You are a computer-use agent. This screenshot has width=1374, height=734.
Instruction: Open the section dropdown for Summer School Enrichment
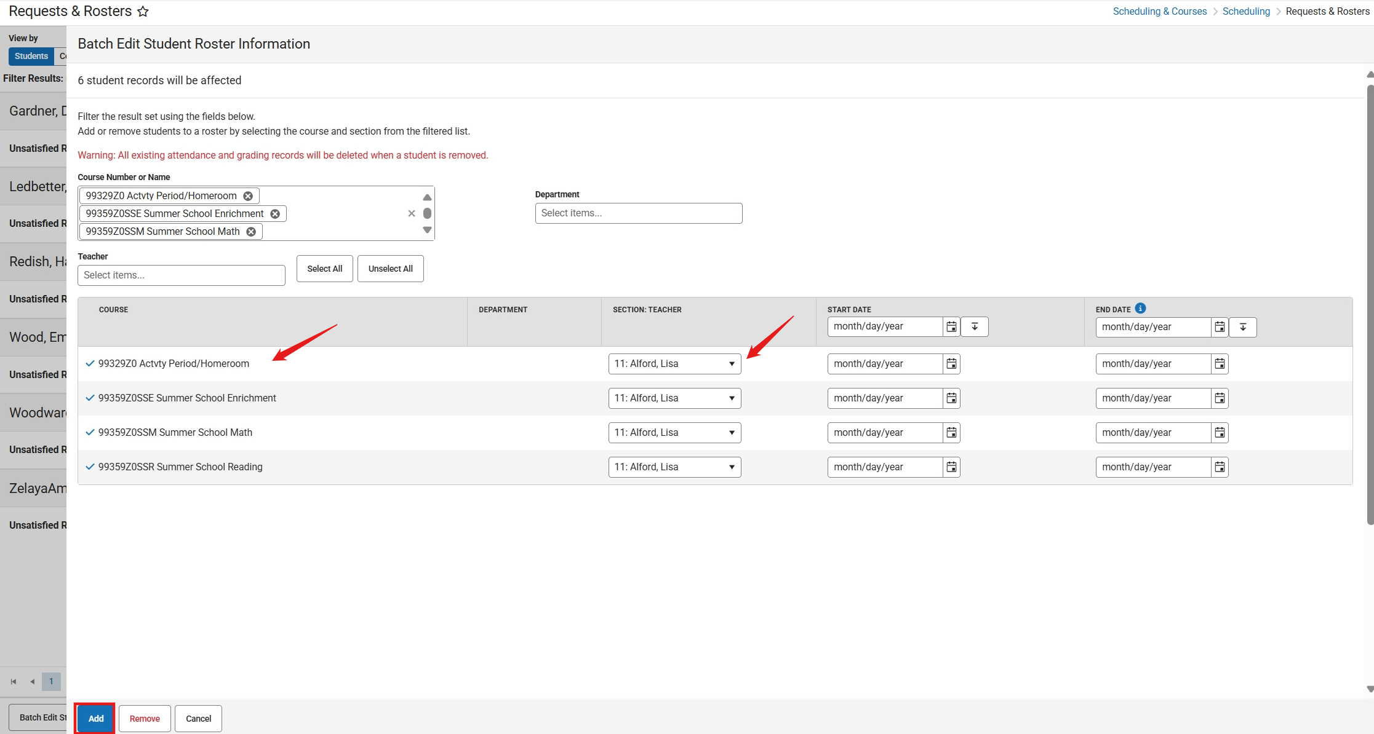pyautogui.click(x=674, y=398)
